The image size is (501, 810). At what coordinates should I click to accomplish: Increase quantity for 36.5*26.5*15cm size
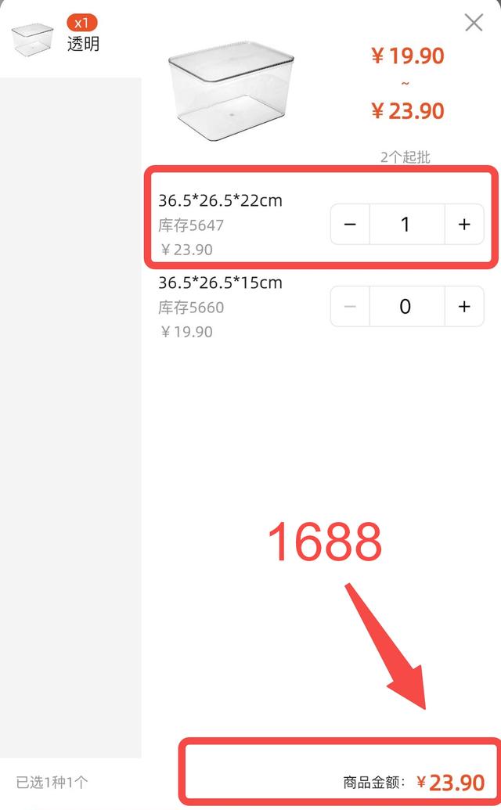point(464,306)
